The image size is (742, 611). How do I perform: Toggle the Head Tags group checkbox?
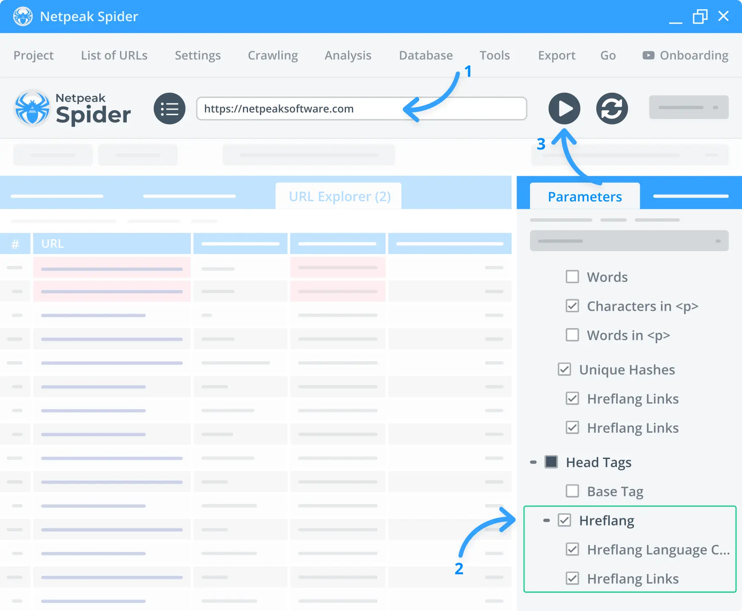pos(551,462)
